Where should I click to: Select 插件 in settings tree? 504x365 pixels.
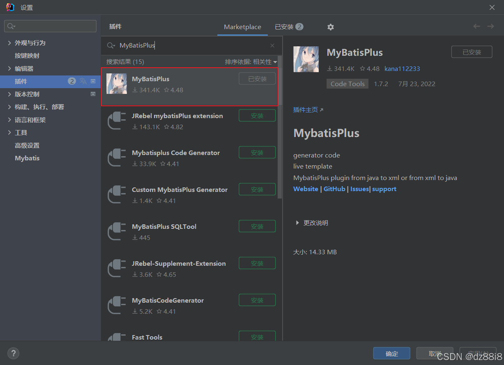click(x=50, y=81)
